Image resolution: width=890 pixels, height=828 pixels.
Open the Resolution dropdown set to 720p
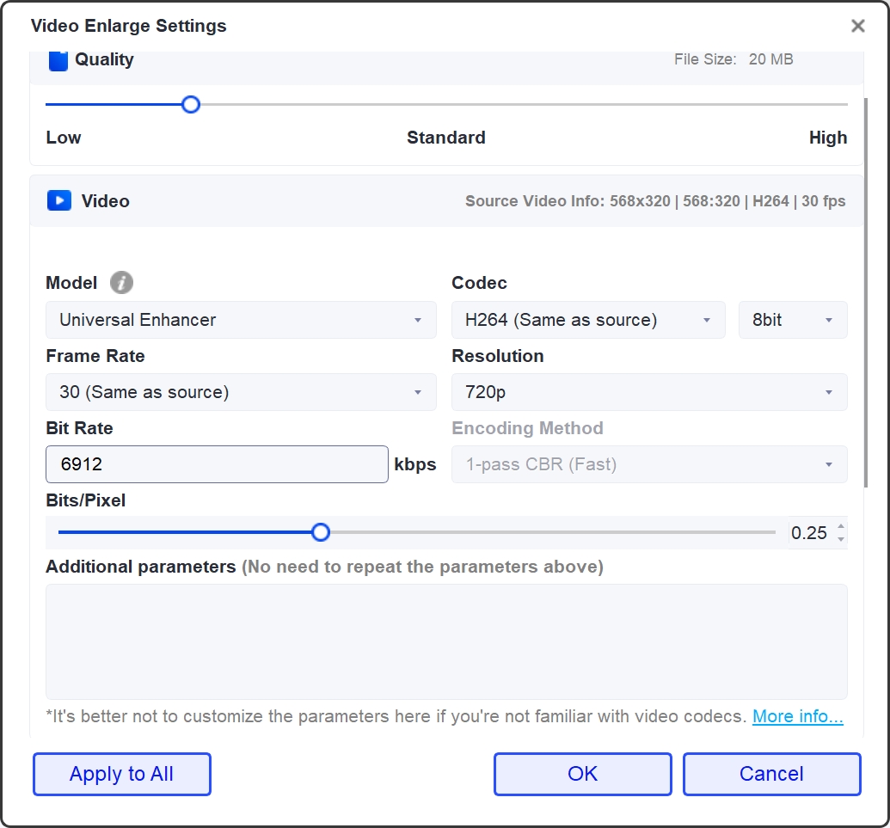[649, 391]
